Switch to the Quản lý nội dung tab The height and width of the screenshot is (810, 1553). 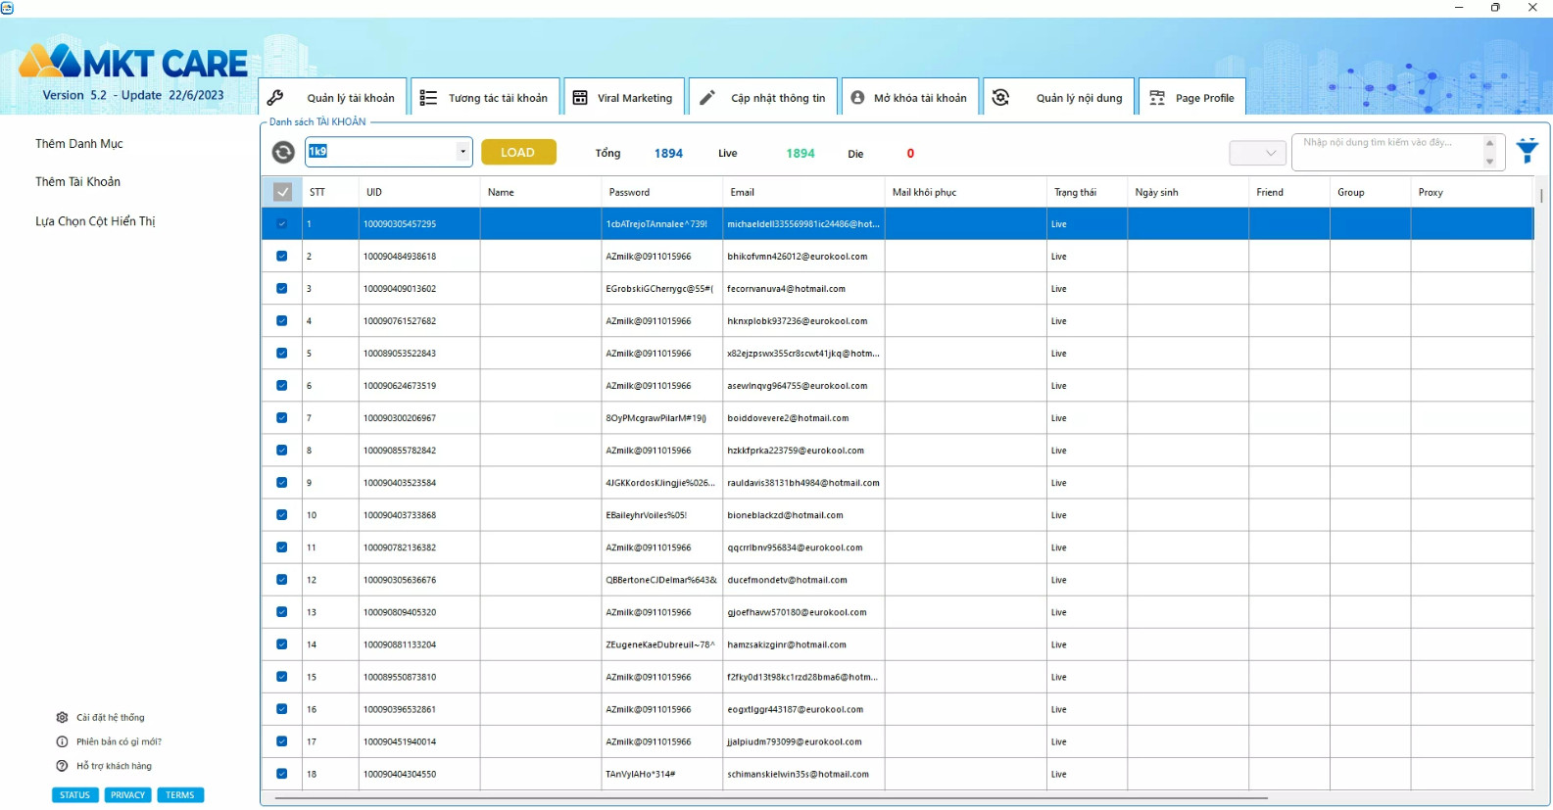1059,97
